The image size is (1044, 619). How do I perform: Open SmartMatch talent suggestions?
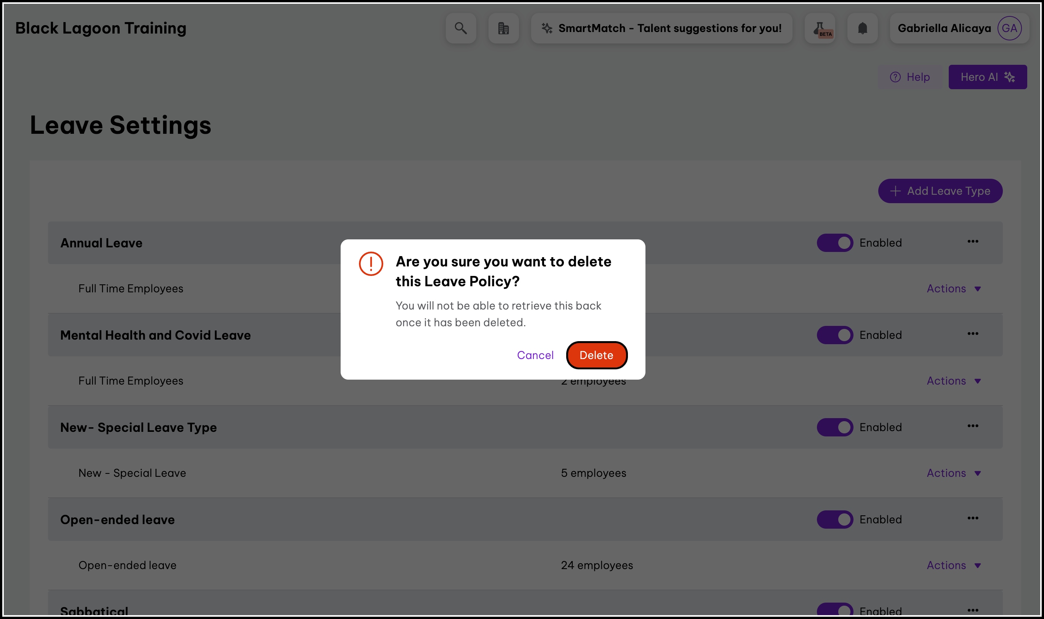click(x=662, y=28)
